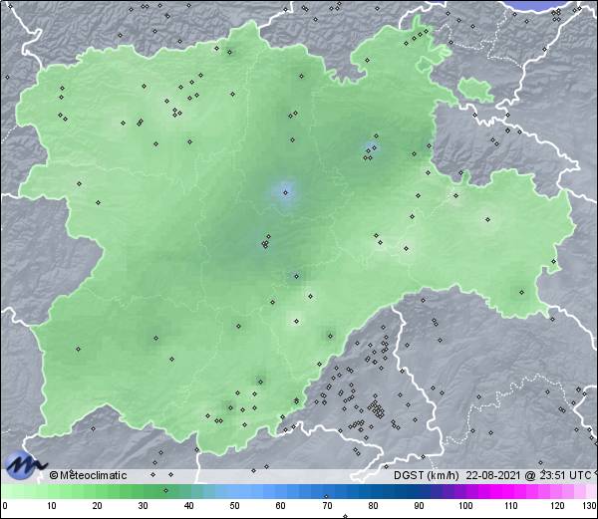This screenshot has width=598, height=519.
Task: Click scale label 50
Action: click(235, 506)
